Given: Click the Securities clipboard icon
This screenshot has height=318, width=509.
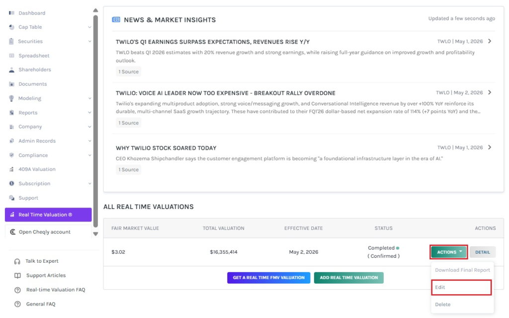Looking at the screenshot, I should pos(11,41).
